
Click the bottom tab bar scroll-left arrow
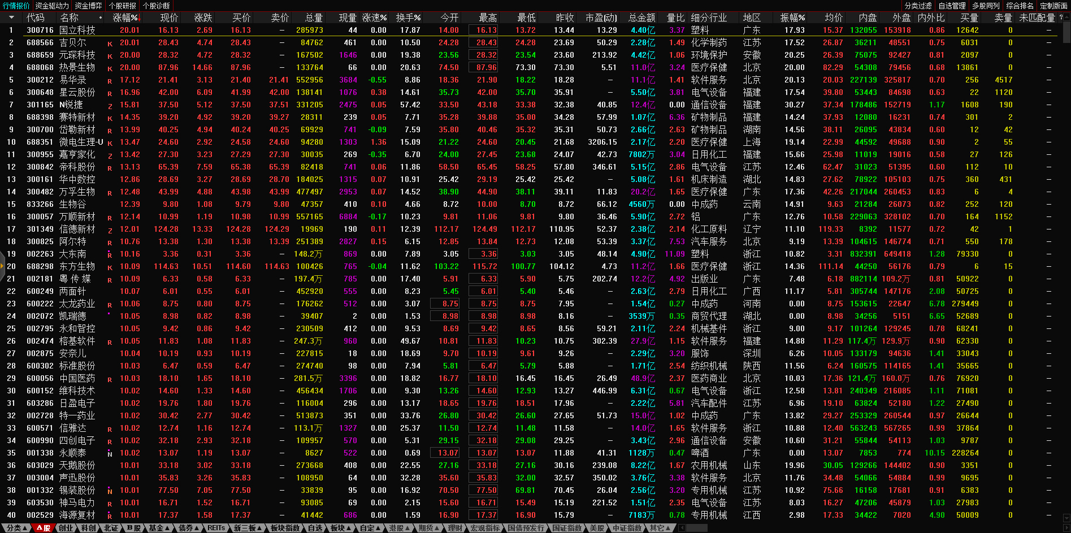pyautogui.click(x=682, y=528)
